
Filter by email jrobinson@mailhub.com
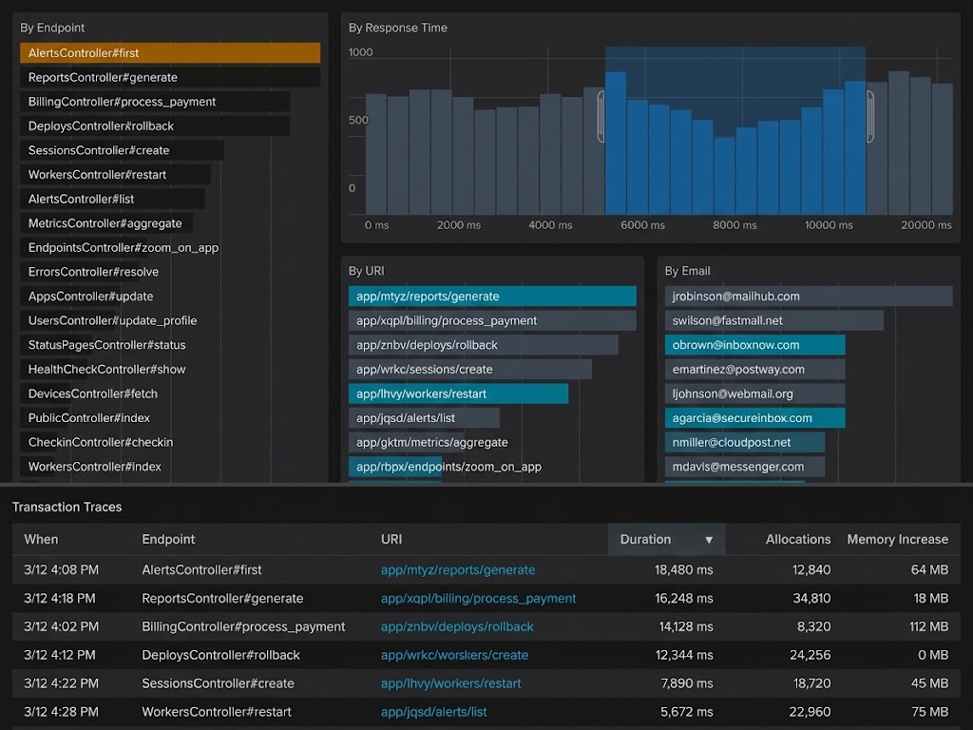click(809, 297)
